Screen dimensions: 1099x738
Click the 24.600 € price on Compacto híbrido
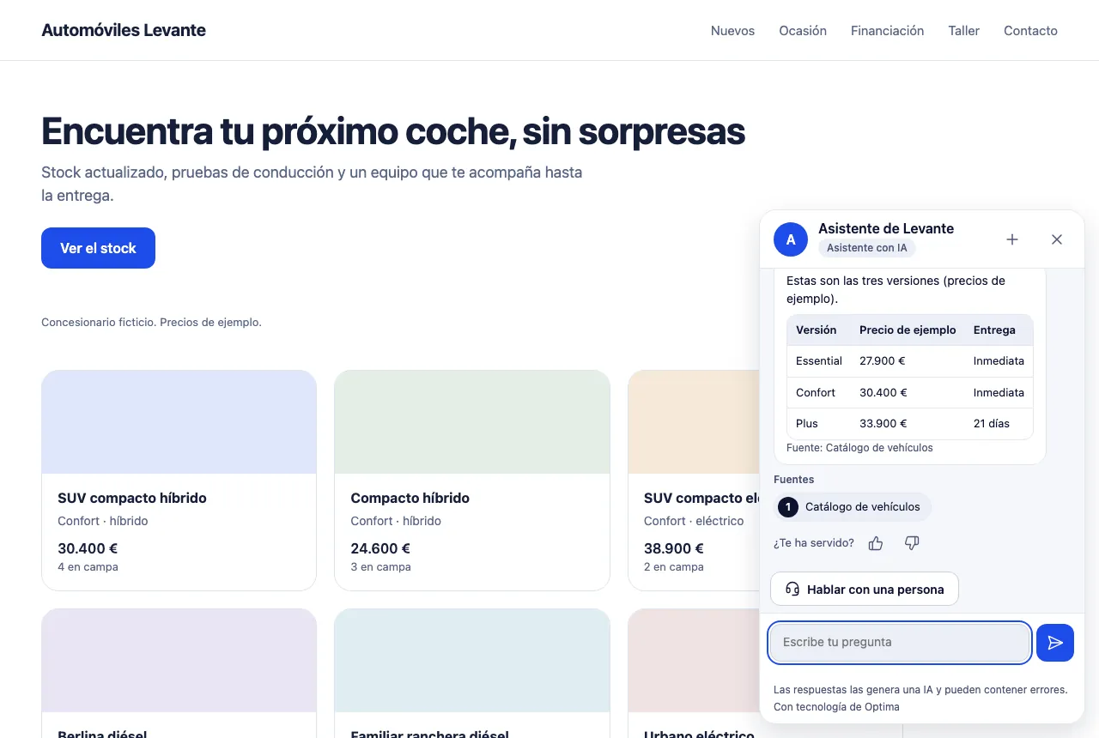click(x=380, y=548)
